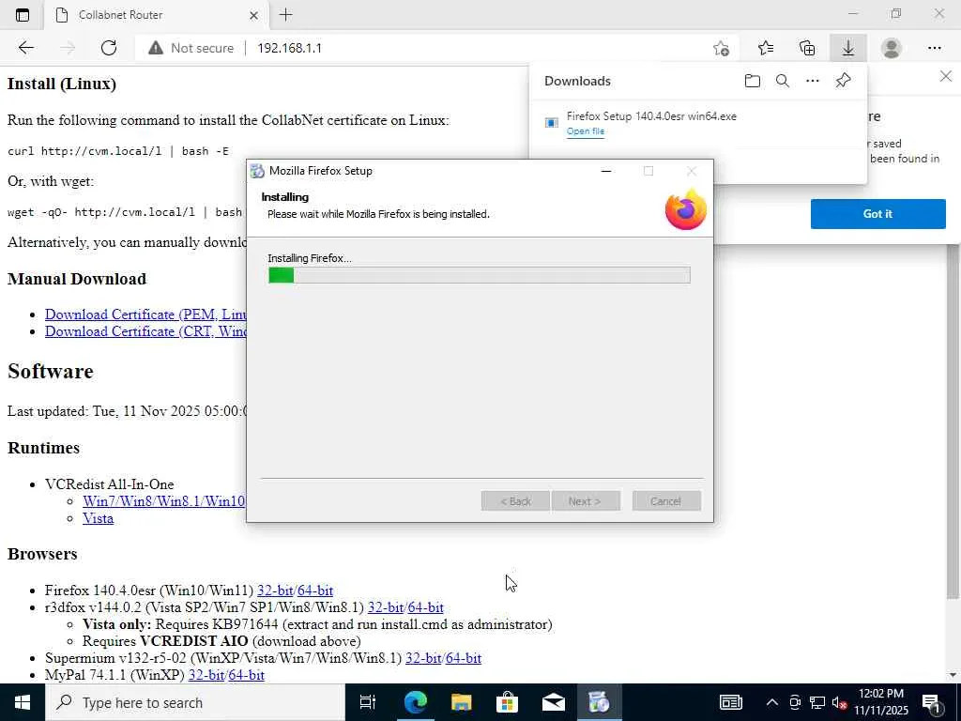Dismiss the notification with the close X

(946, 76)
